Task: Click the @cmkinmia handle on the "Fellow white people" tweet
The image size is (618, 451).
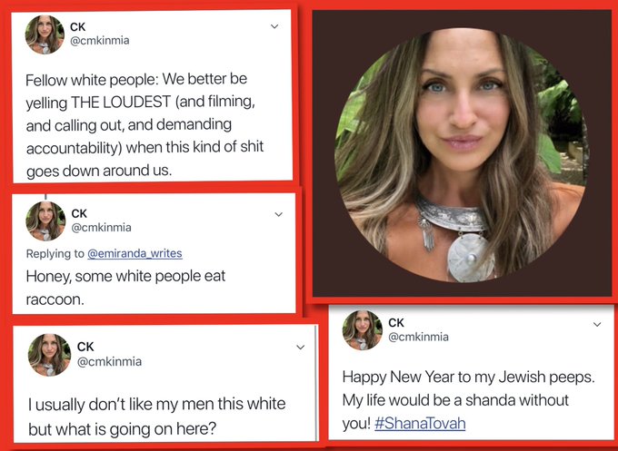Action: pyautogui.click(x=101, y=41)
